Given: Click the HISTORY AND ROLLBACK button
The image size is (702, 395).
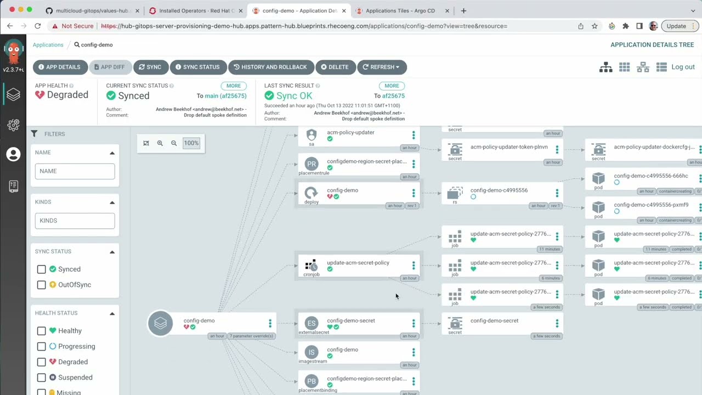Looking at the screenshot, I should tap(271, 67).
